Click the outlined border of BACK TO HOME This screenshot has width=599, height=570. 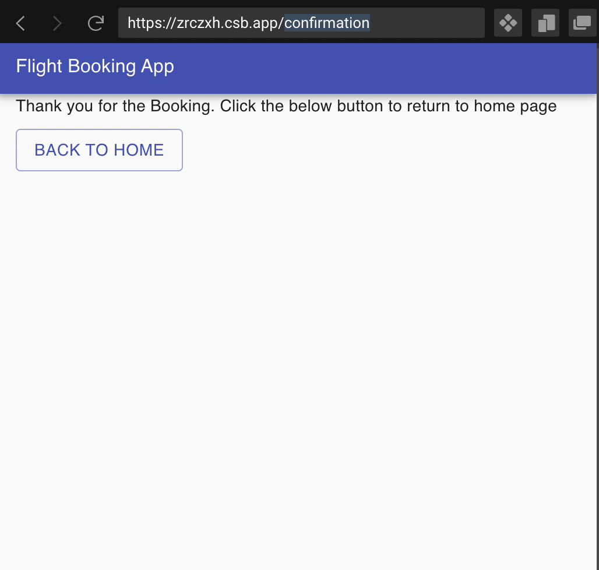point(99,129)
